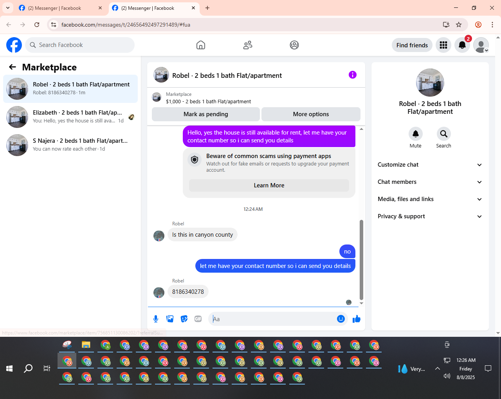Open the Friends icon in top navigation
501x399 pixels.
[x=248, y=45]
